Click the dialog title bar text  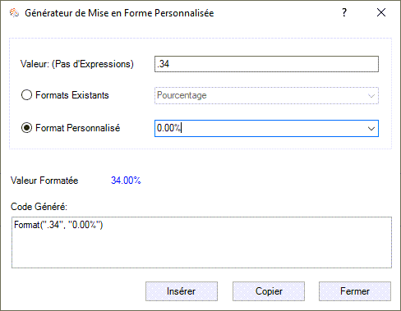point(119,13)
